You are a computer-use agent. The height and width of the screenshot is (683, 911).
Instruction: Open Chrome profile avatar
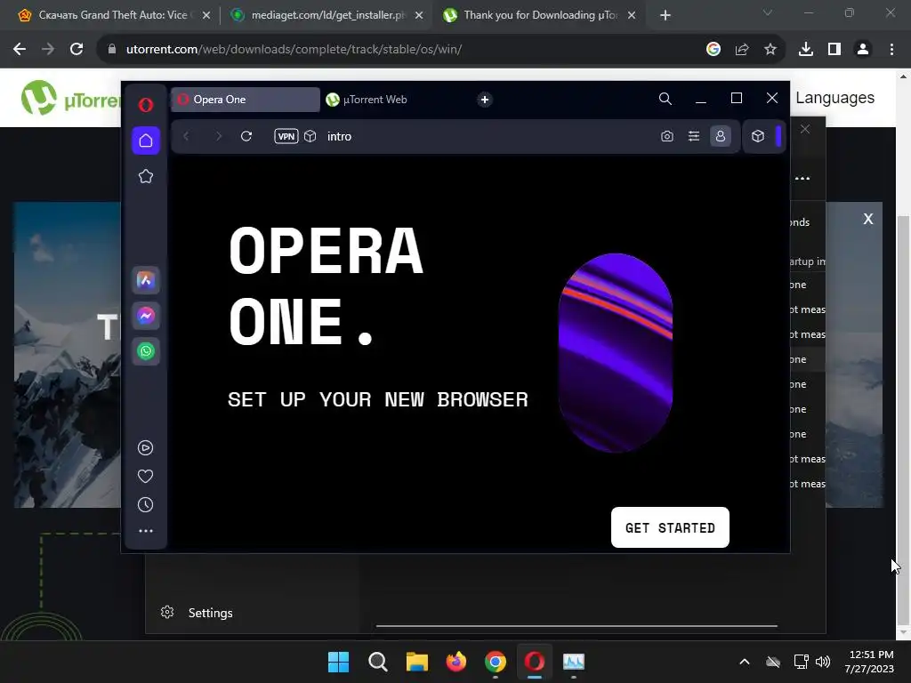pyautogui.click(x=863, y=50)
